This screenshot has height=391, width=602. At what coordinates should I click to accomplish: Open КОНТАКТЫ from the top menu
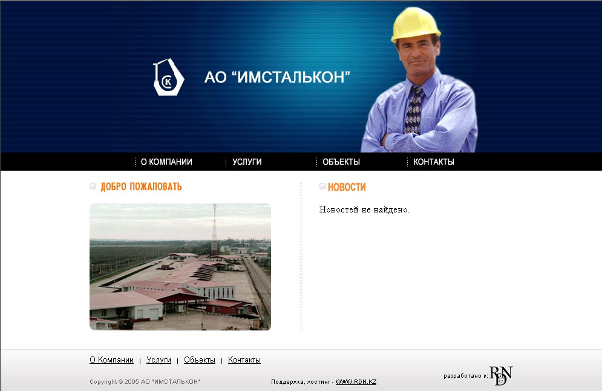pos(433,162)
